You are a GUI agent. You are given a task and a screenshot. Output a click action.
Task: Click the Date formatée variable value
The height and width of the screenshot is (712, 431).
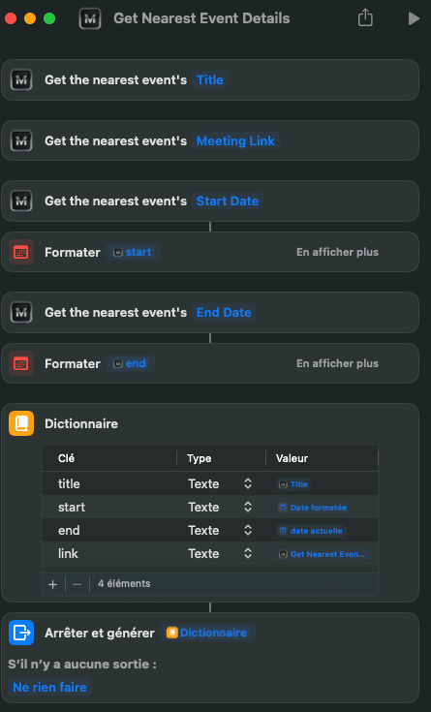(x=313, y=508)
